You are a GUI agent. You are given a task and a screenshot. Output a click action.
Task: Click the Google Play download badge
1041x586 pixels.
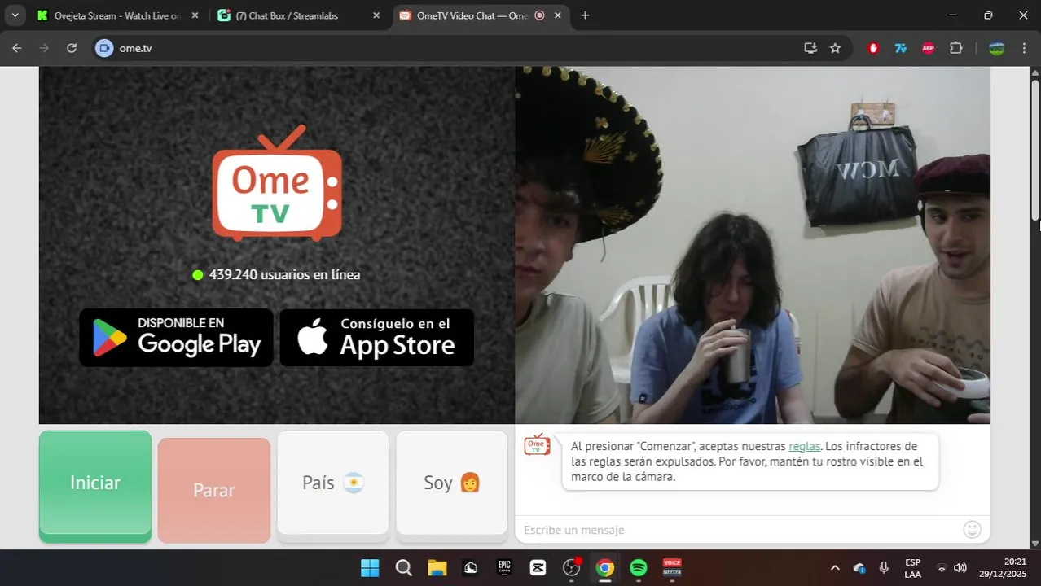point(177,337)
